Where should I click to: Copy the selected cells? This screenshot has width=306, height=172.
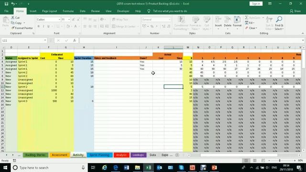(x=16, y=23)
